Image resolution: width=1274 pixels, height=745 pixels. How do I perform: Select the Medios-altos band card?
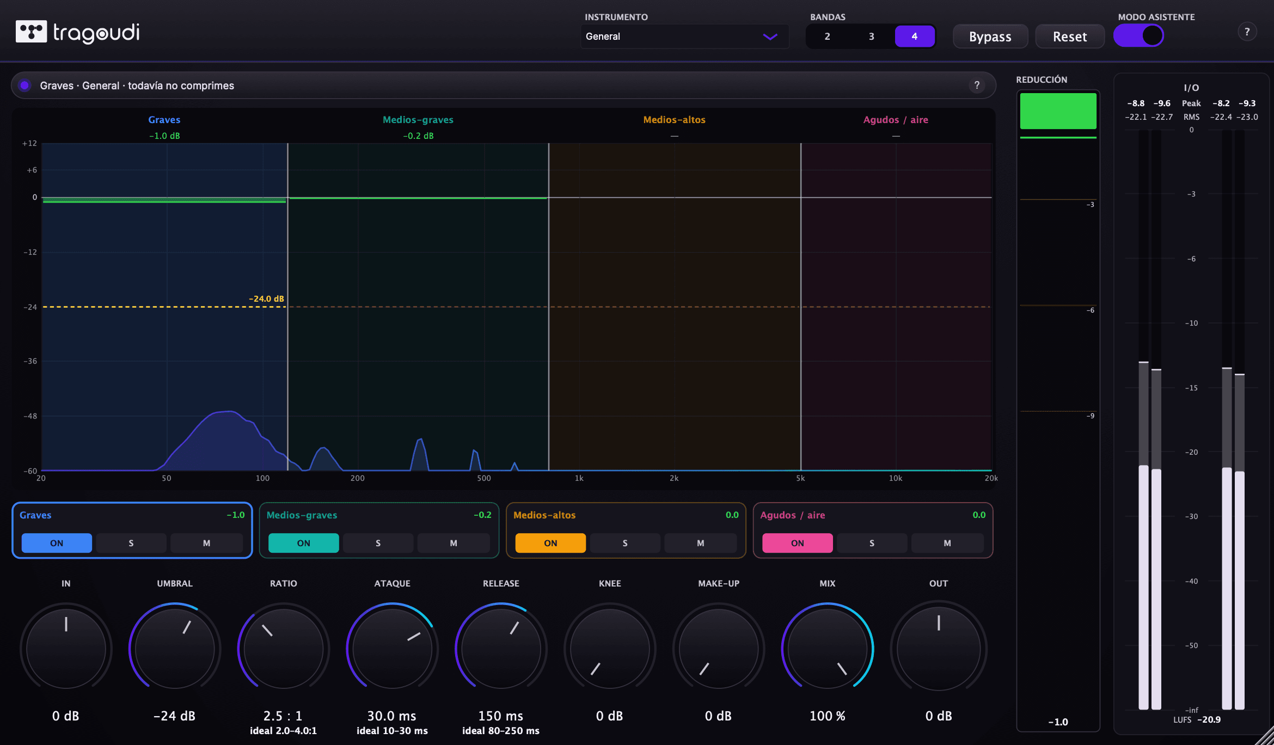point(626,530)
